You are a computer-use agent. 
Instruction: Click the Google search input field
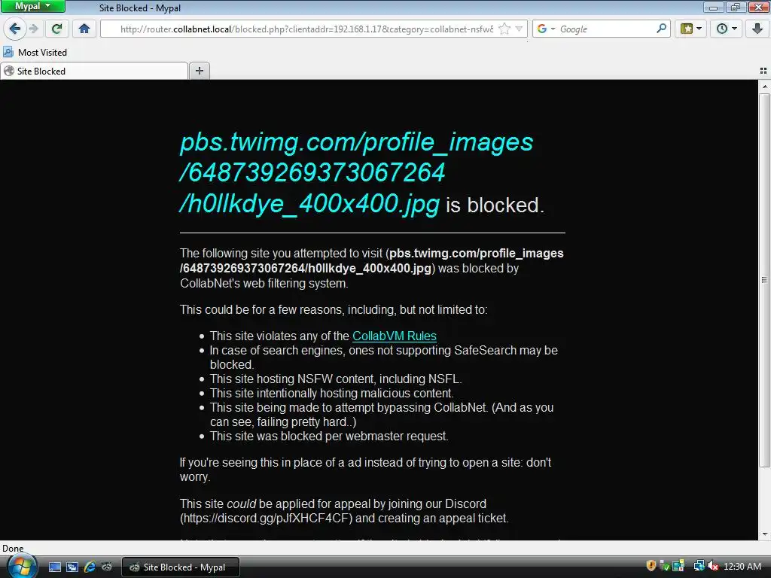[606, 29]
